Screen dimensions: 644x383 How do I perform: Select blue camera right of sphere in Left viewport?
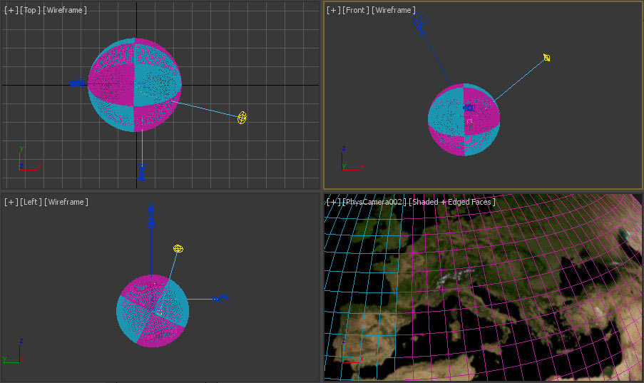(223, 298)
